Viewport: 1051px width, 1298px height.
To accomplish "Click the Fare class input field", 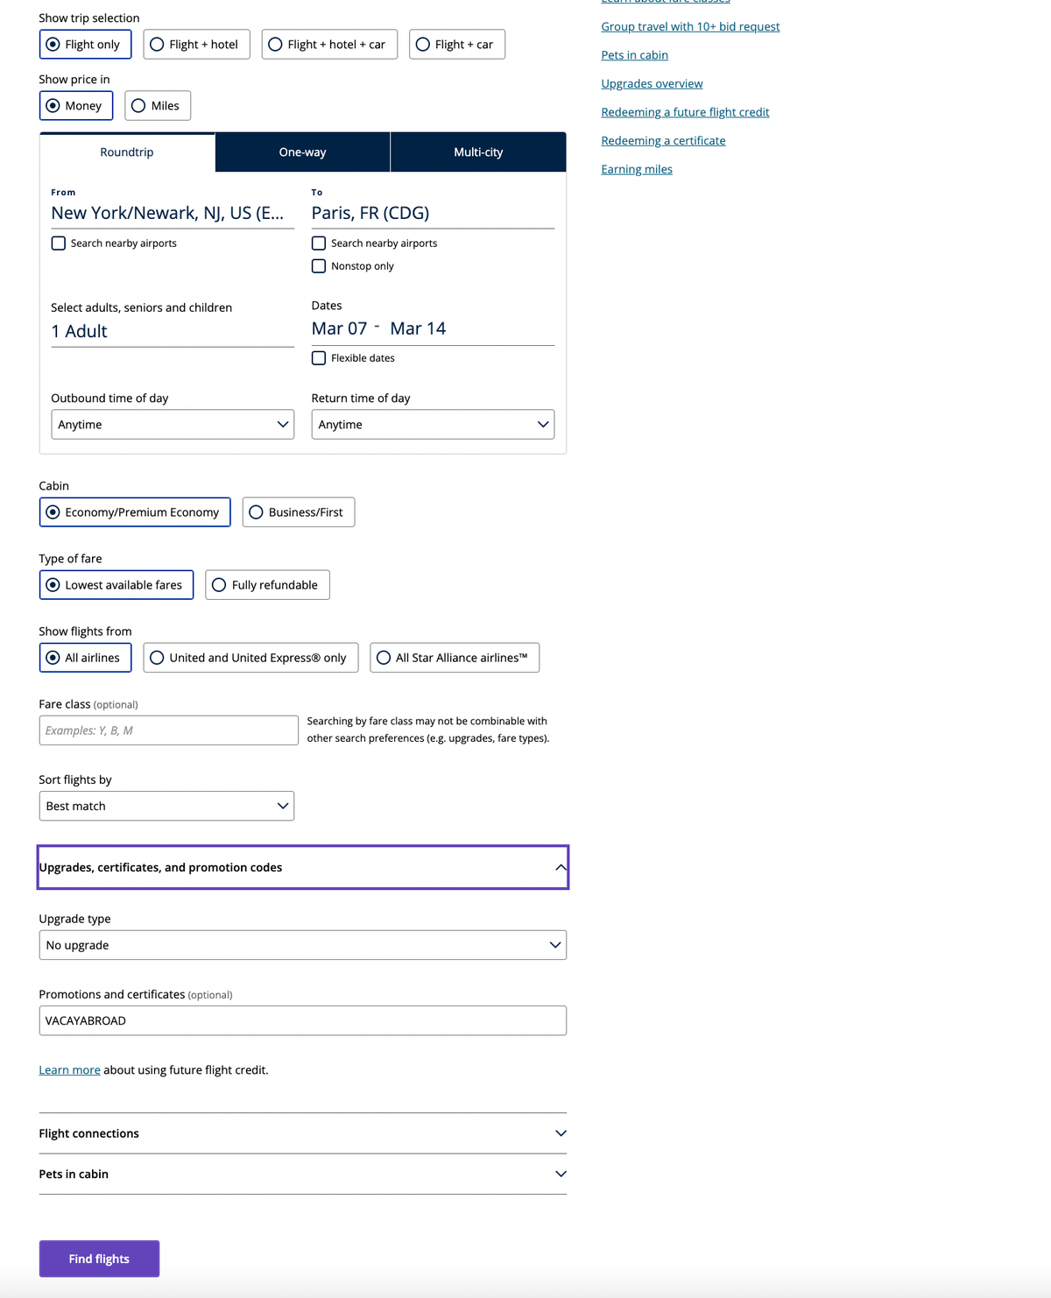I will (168, 730).
